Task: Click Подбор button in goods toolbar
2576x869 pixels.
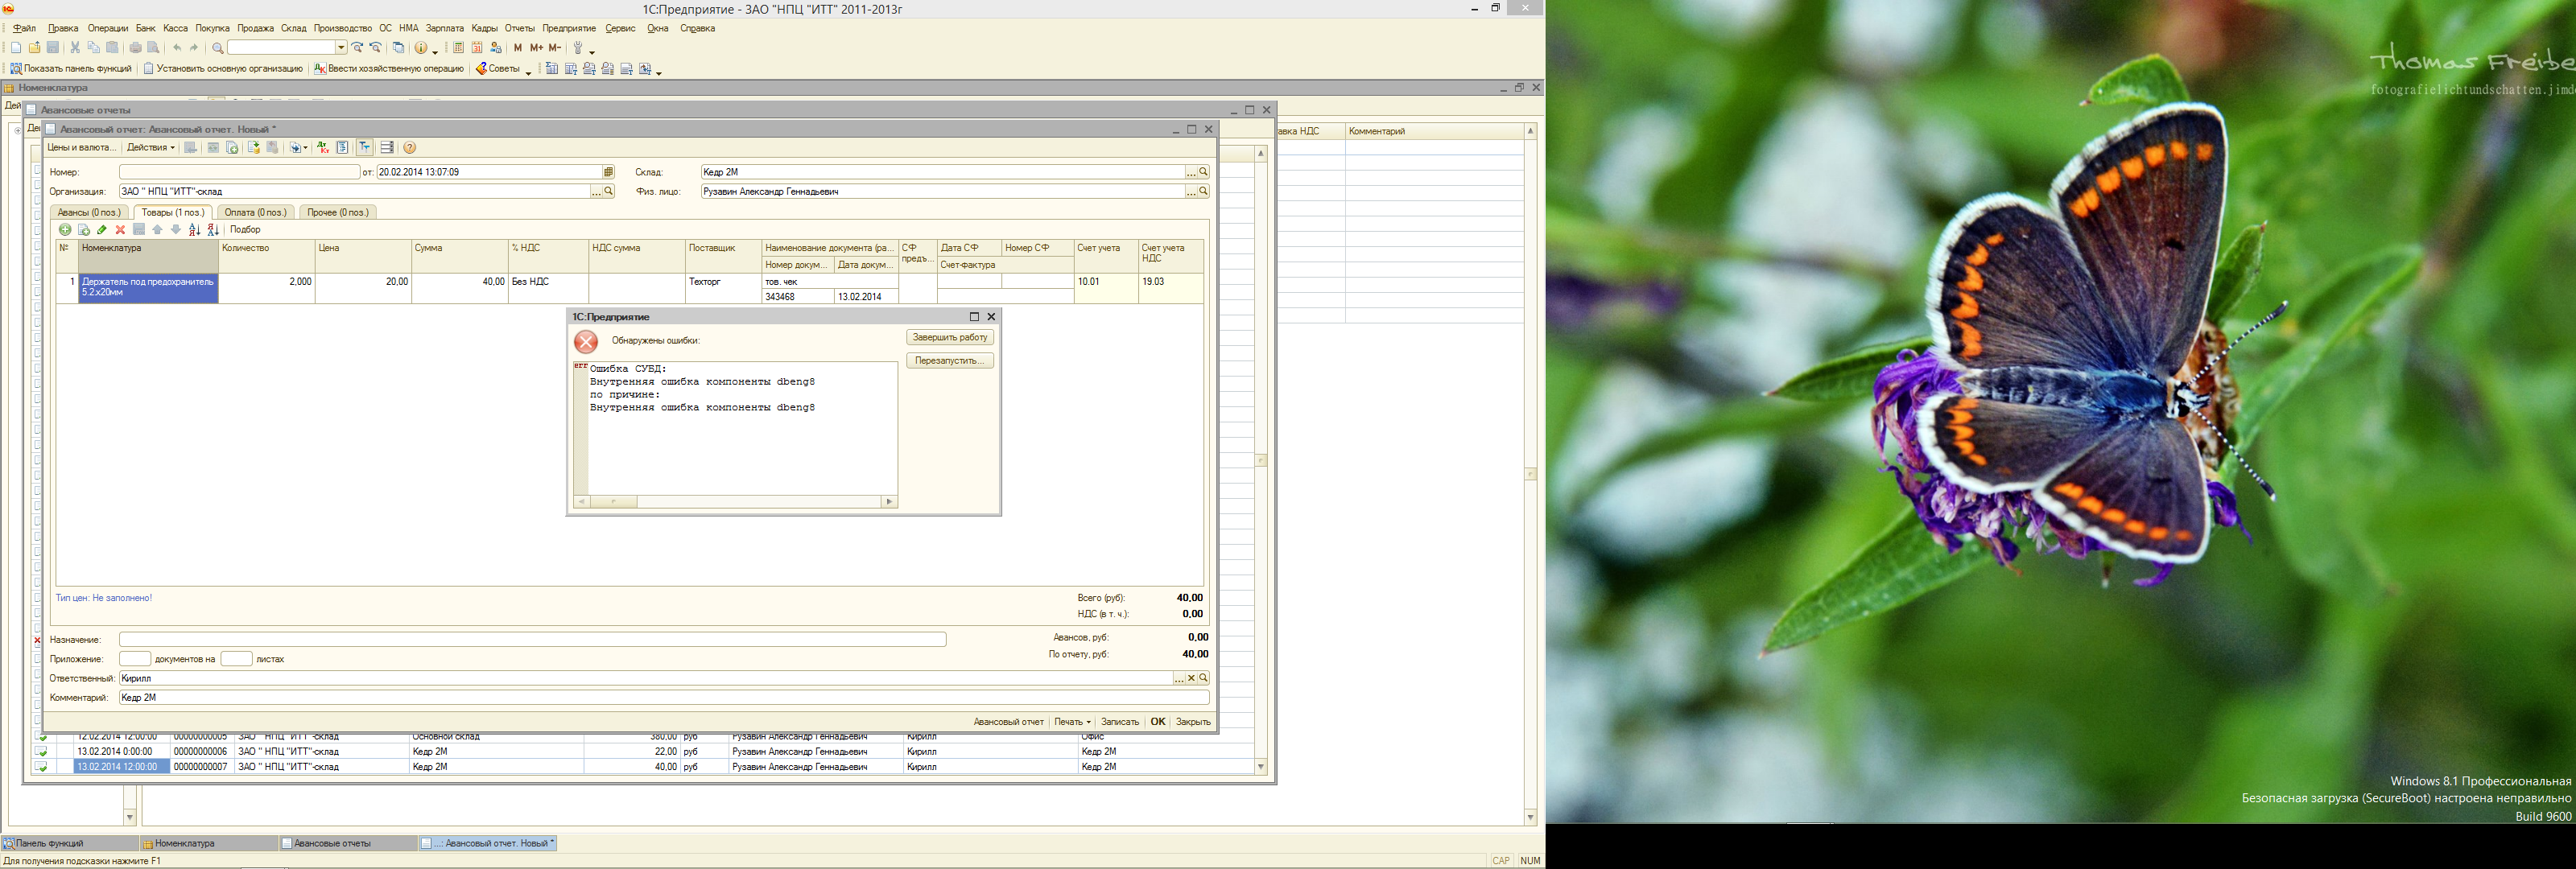Action: pos(245,230)
